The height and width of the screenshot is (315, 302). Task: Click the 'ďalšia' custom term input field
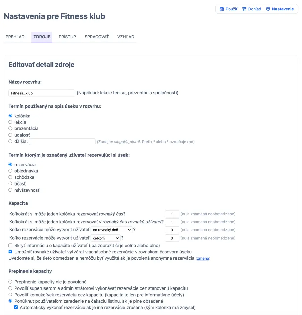(x=62, y=142)
